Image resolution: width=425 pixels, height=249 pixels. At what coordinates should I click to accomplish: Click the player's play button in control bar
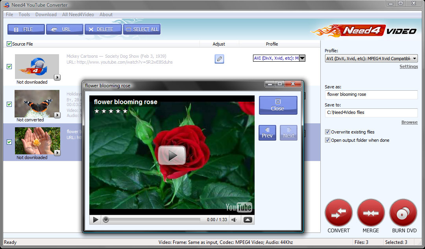pos(95,220)
